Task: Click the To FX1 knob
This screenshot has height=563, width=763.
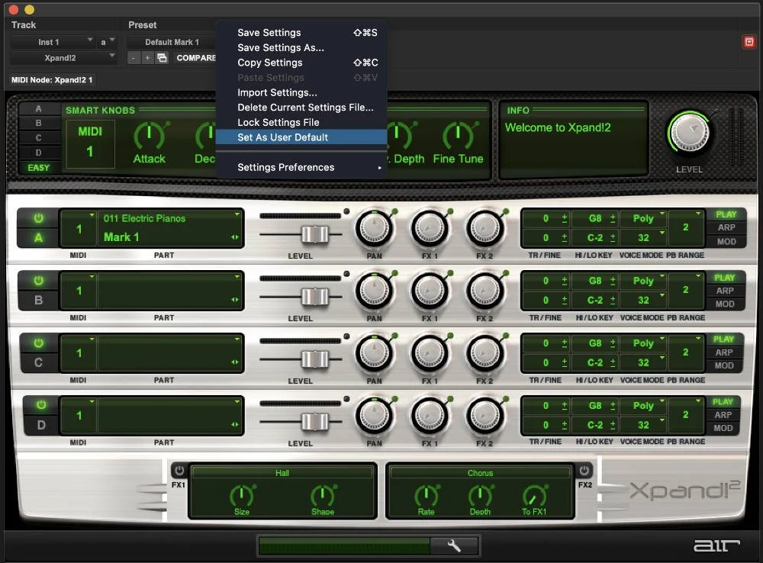Action: (x=534, y=495)
